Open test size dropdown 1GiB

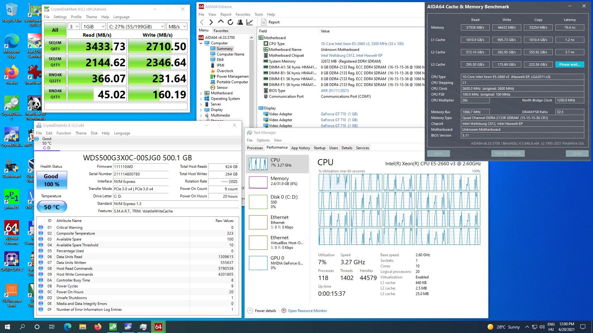click(x=94, y=27)
